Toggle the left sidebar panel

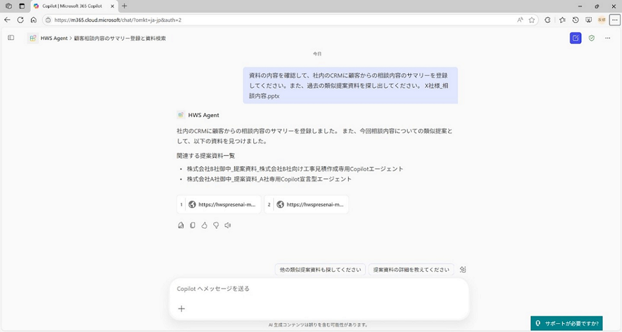click(11, 38)
